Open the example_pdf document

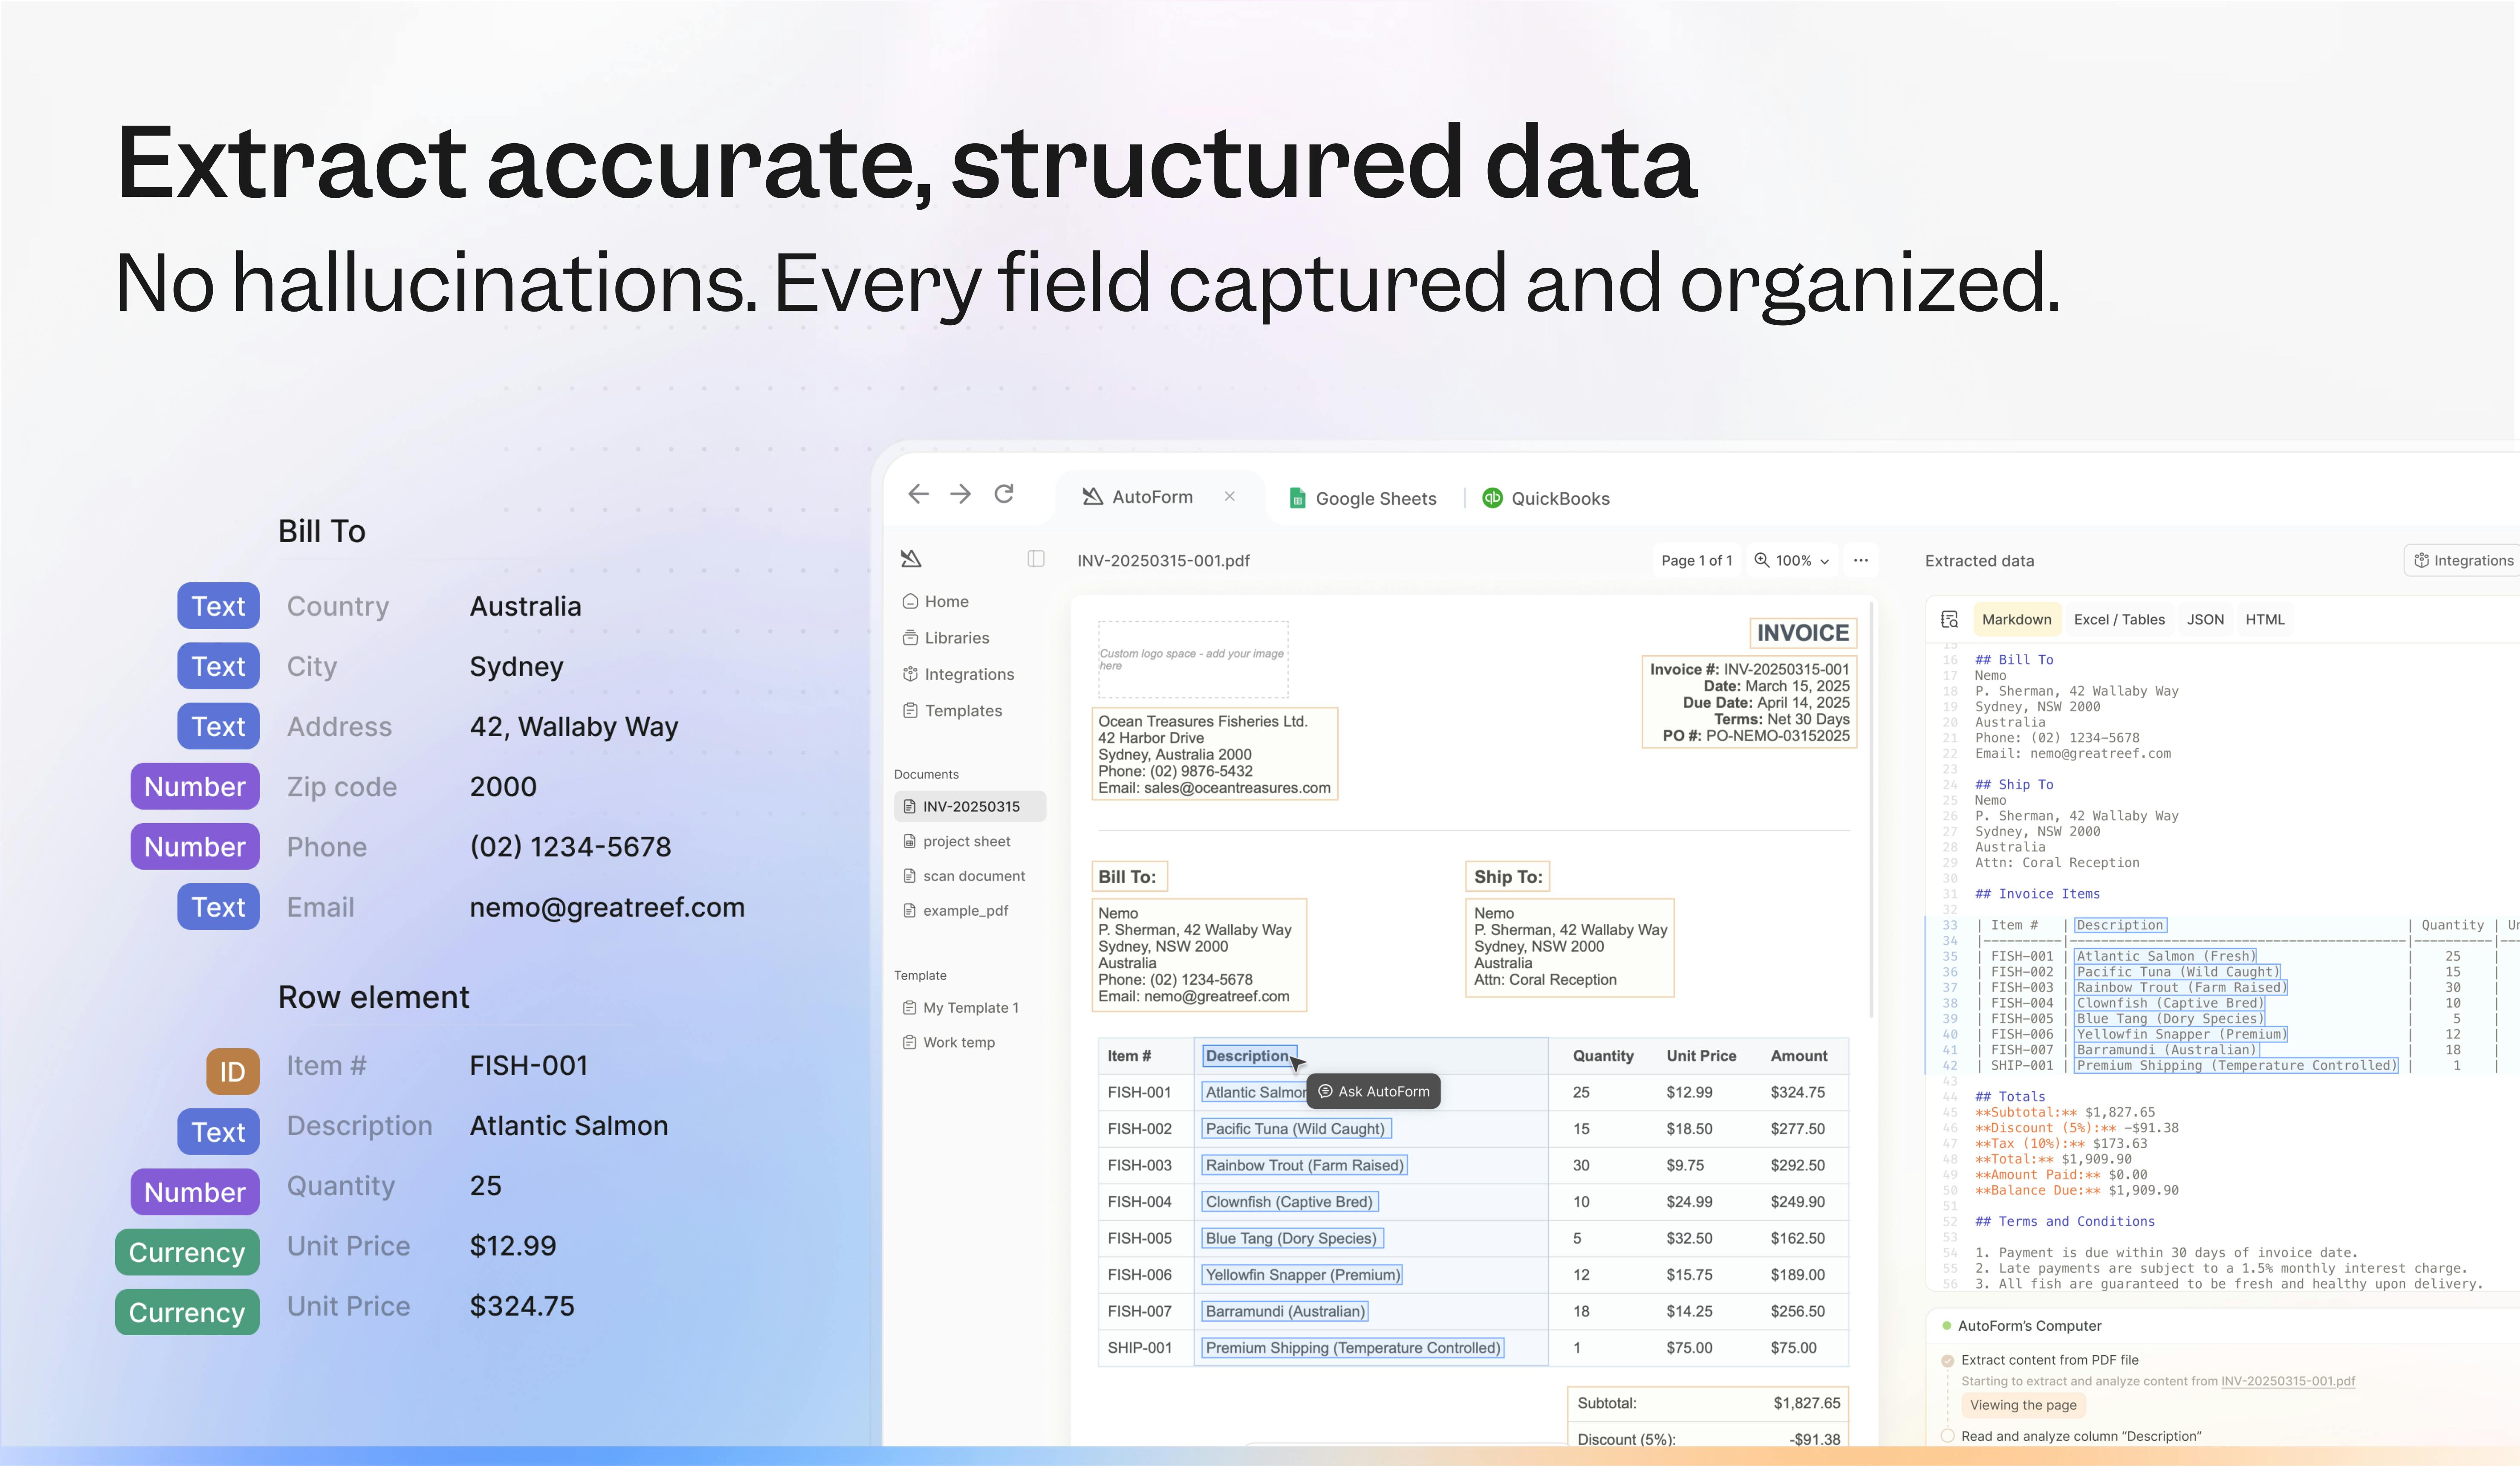pos(956,911)
